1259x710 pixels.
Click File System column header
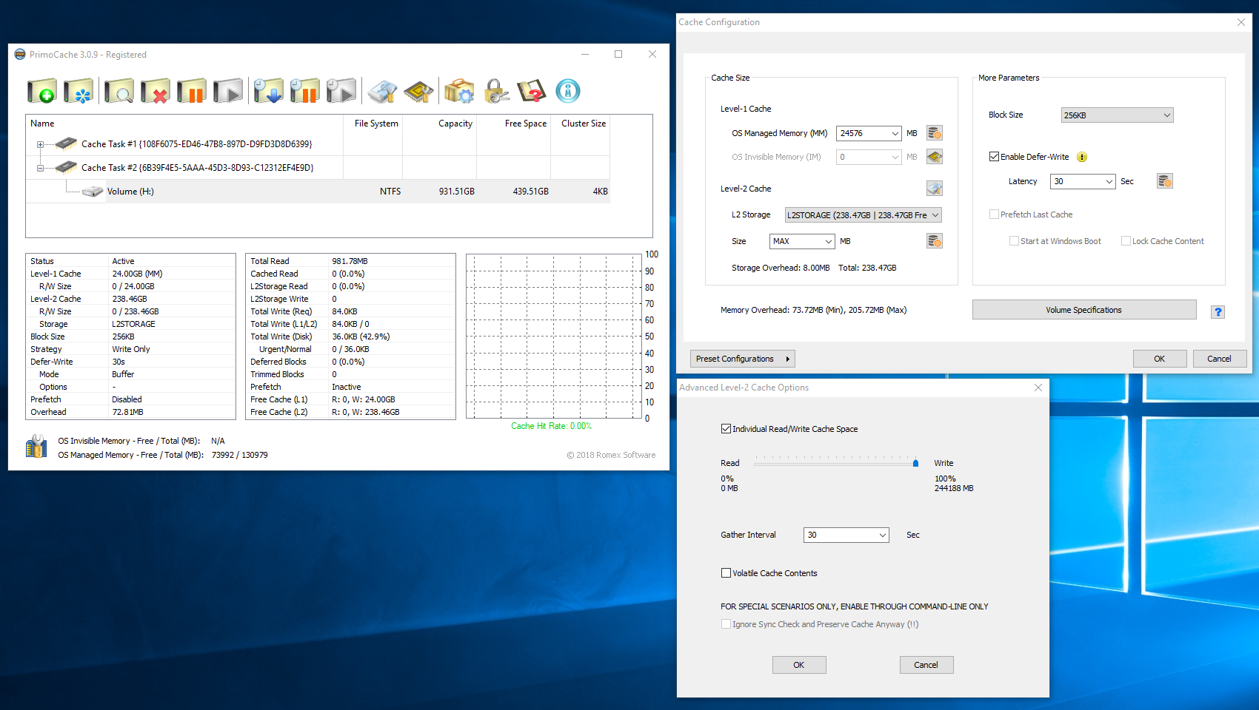373,124
